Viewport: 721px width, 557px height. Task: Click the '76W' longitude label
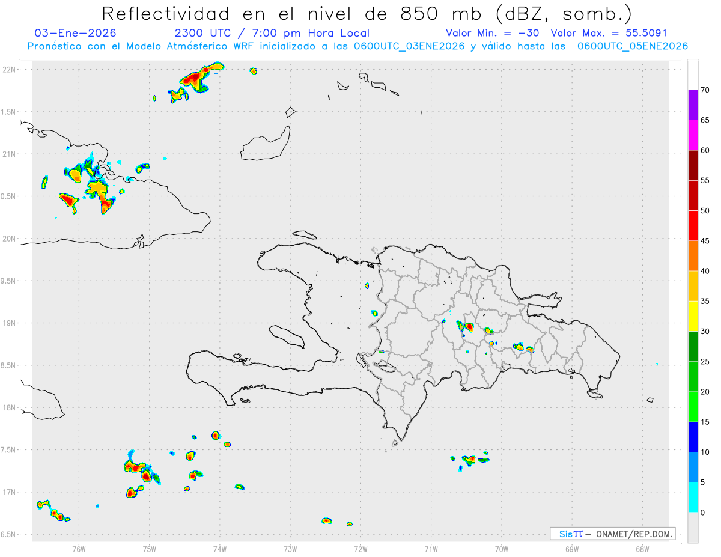79,549
